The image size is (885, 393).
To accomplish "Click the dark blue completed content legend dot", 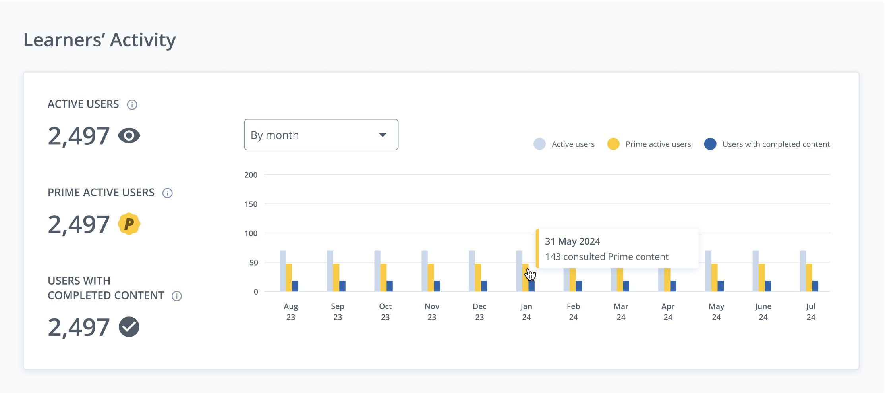I will (x=710, y=144).
